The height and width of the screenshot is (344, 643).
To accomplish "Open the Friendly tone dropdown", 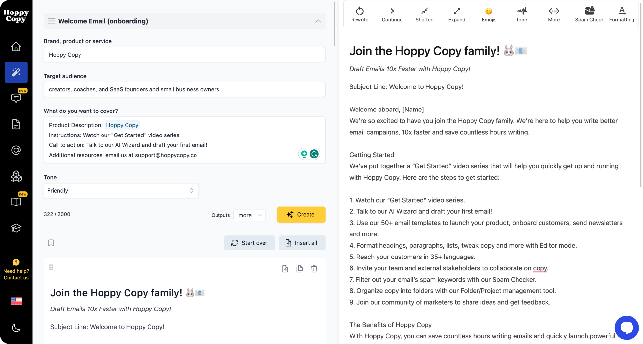I will click(121, 190).
